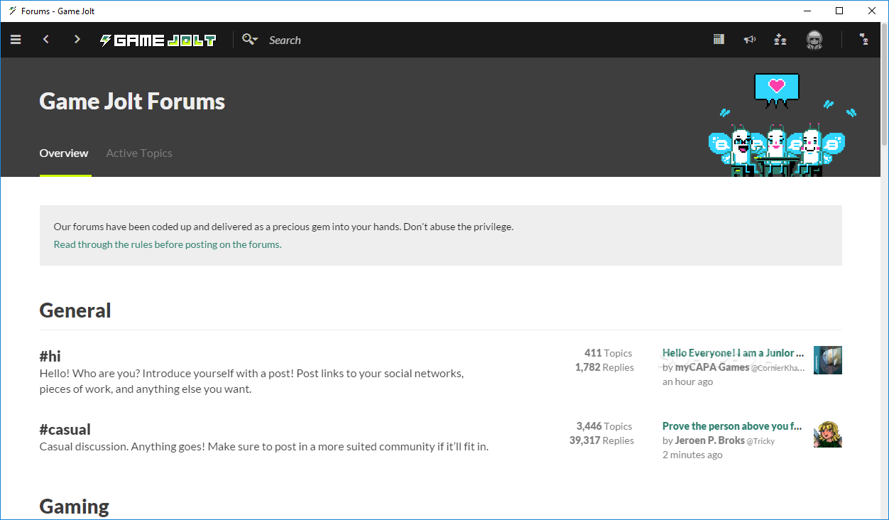View myCAPA Games user profile
Viewport: 889px width, 520px height.
(712, 367)
